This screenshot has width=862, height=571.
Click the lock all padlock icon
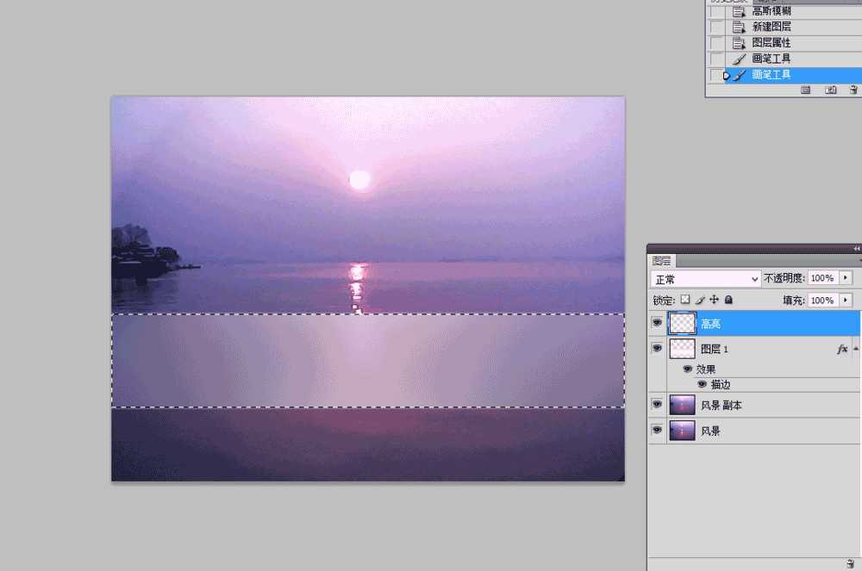tap(728, 300)
